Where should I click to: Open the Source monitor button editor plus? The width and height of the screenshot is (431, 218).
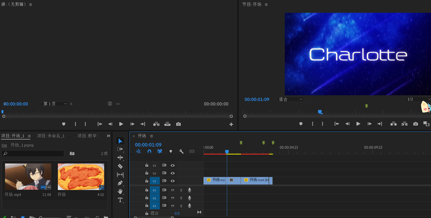pyautogui.click(x=231, y=124)
